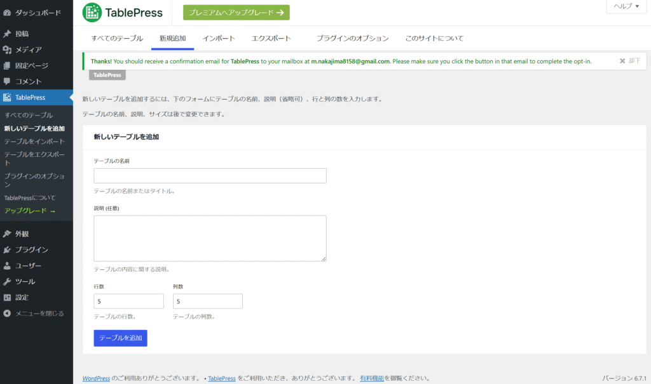Click the 行数 number field

tap(128, 301)
